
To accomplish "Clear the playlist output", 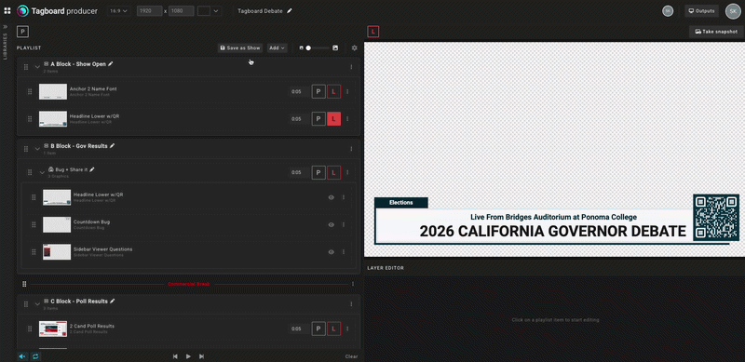I will click(351, 356).
